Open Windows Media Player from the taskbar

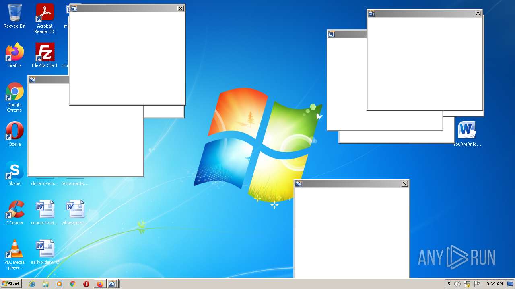[59, 284]
